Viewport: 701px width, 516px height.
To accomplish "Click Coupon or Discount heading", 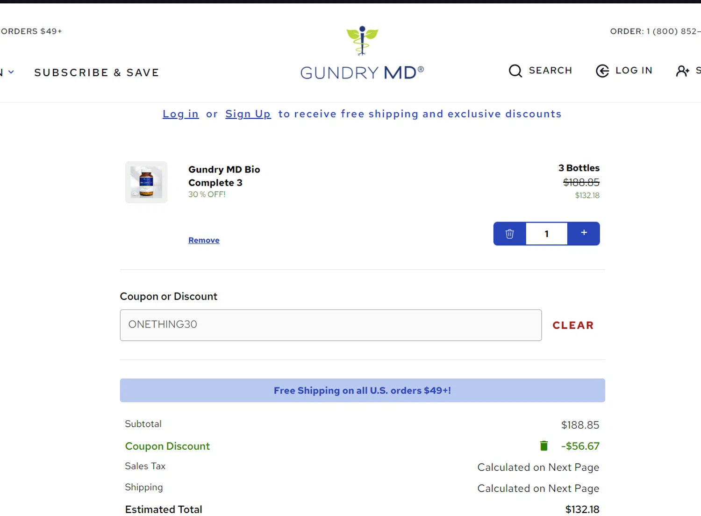I will 169,296.
